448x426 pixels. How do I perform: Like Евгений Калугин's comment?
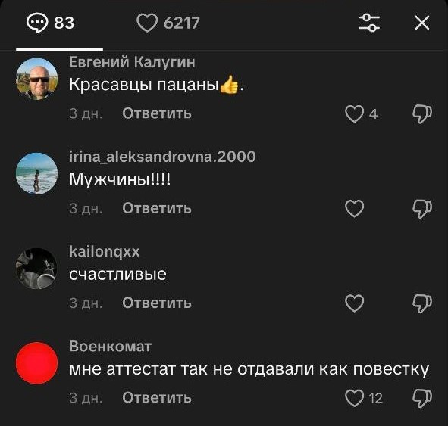[x=354, y=113]
